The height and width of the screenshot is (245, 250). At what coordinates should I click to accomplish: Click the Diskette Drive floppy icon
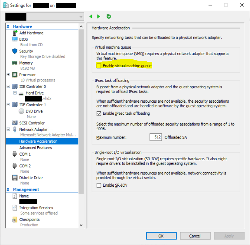tap(15, 178)
